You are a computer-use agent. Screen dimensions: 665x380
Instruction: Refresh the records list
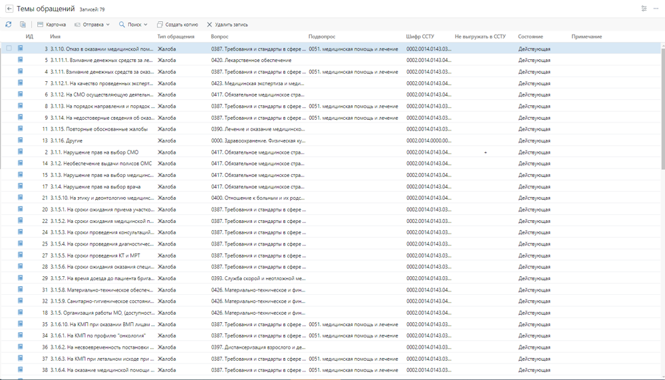click(x=9, y=25)
